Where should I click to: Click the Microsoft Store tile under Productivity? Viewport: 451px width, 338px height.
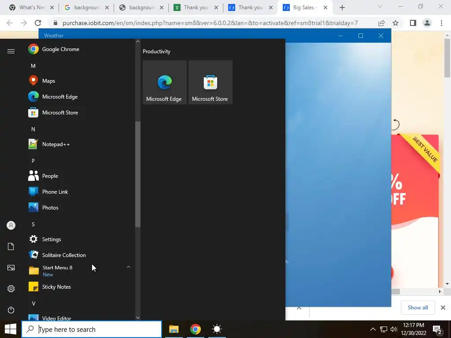210,82
